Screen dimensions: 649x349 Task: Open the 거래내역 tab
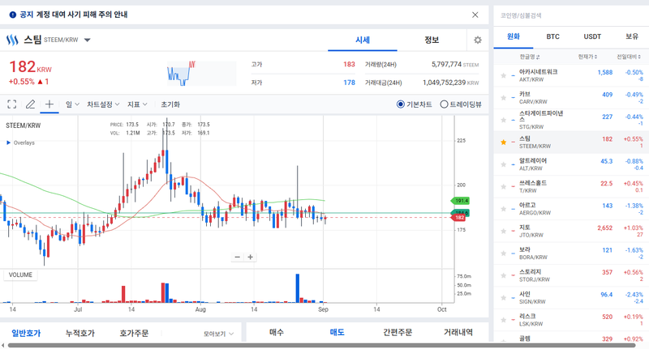tap(458, 332)
